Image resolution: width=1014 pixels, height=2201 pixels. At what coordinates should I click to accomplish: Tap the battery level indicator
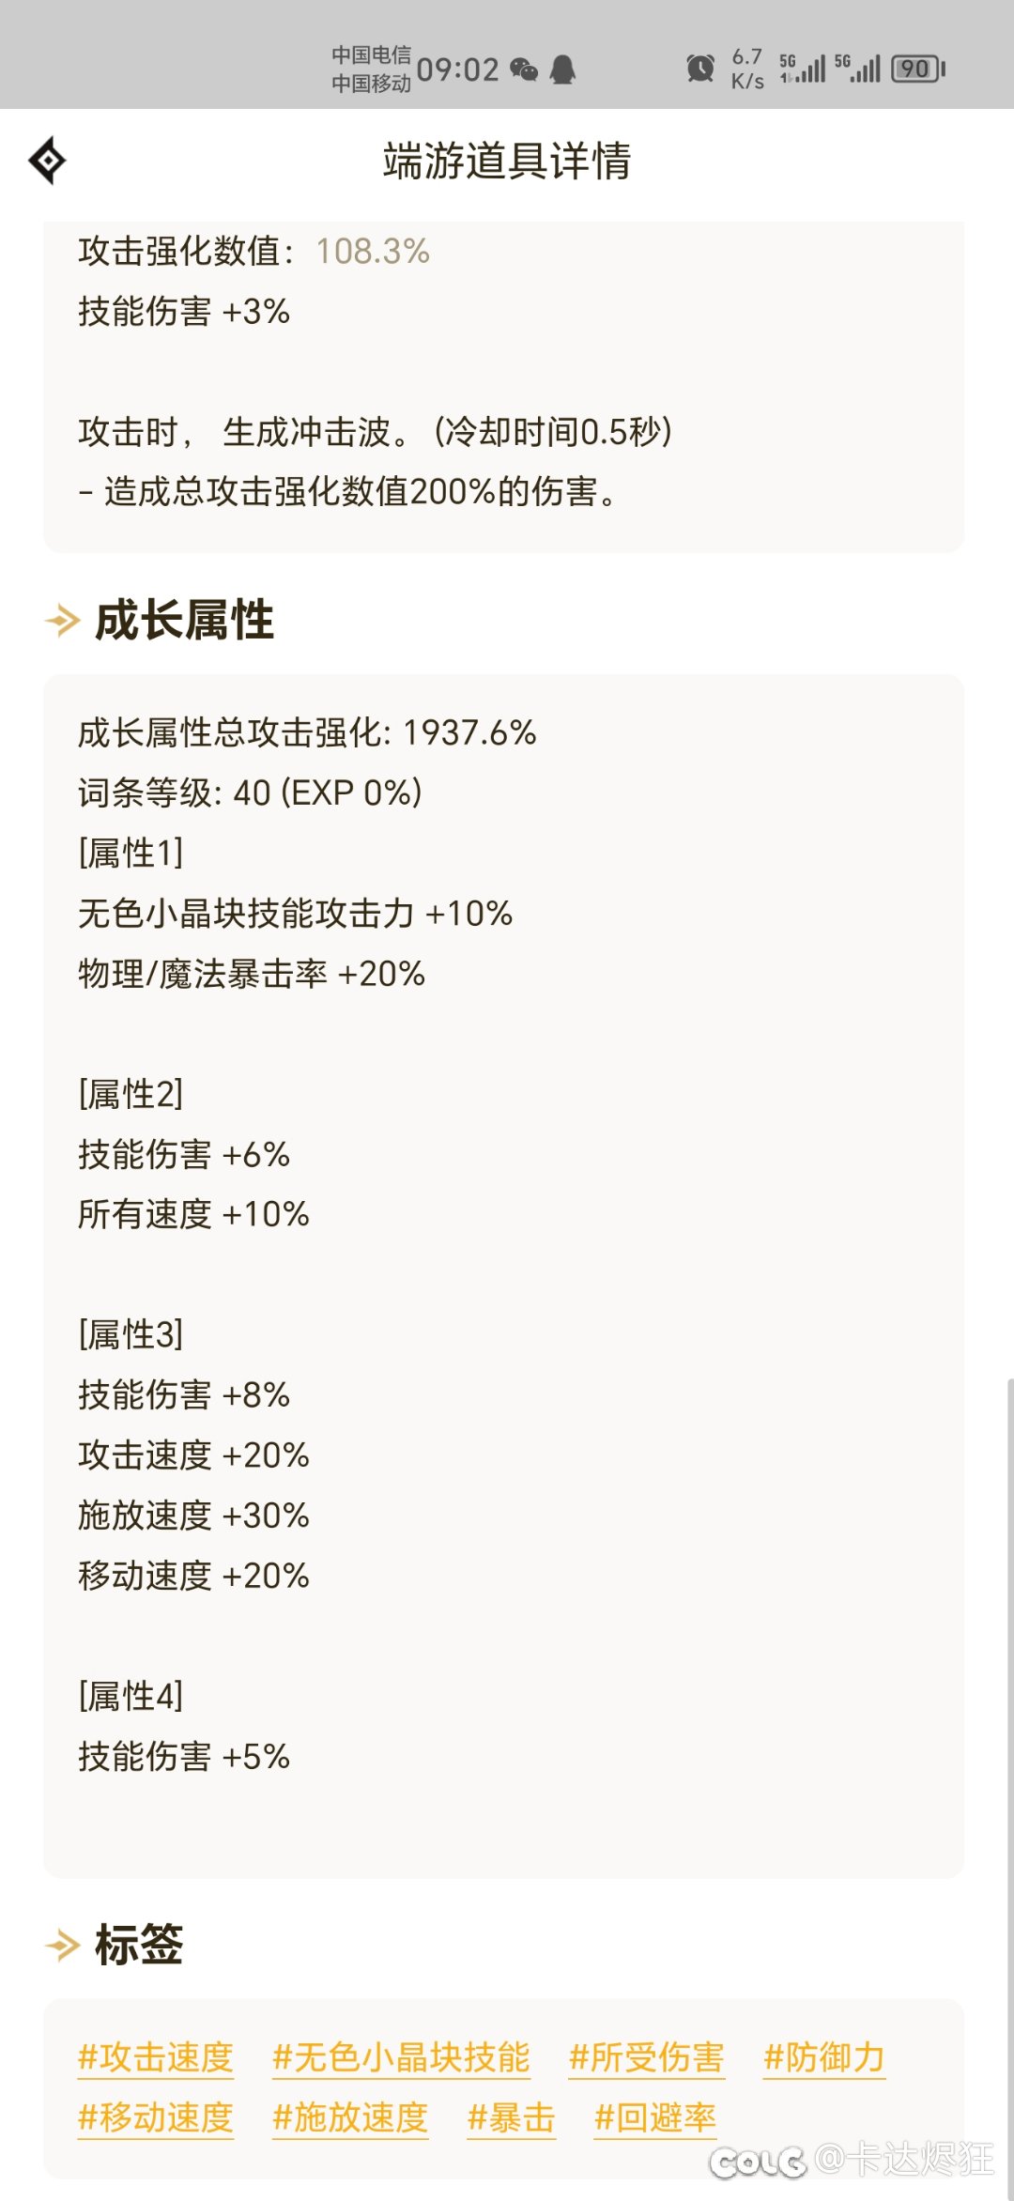coord(918,69)
